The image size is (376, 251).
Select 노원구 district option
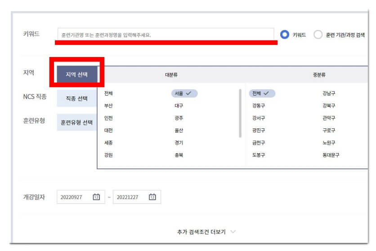(329, 143)
